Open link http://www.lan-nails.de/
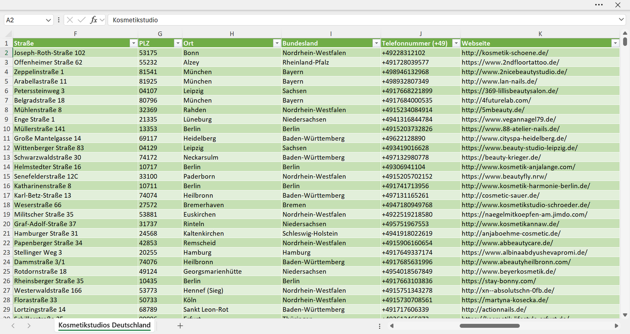 (499, 81)
